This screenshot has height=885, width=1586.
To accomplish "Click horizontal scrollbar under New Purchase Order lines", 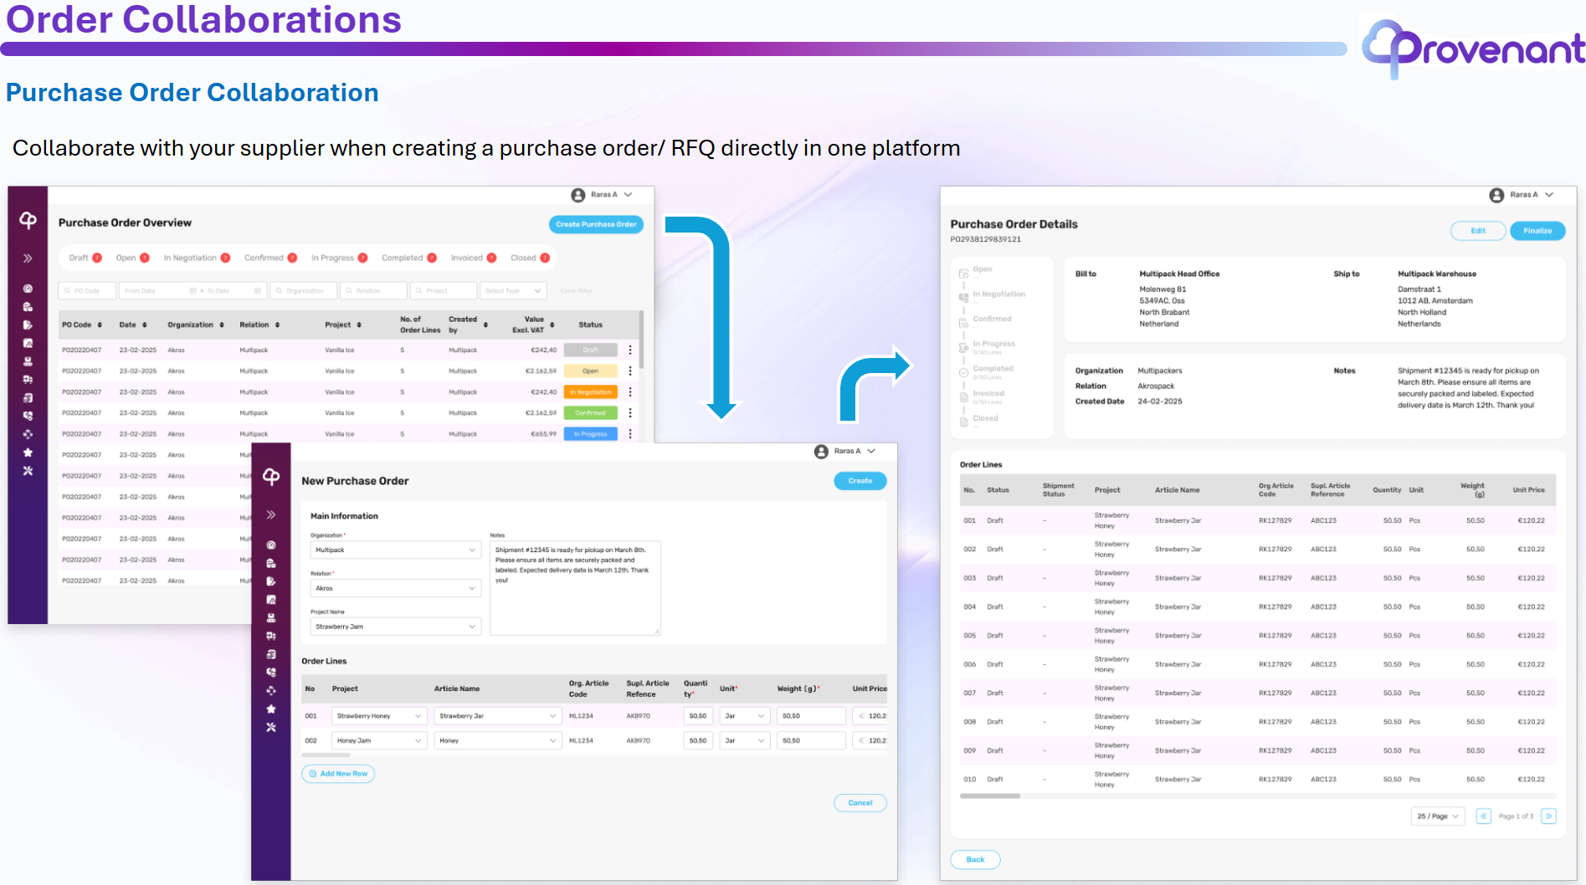I will click(x=326, y=755).
